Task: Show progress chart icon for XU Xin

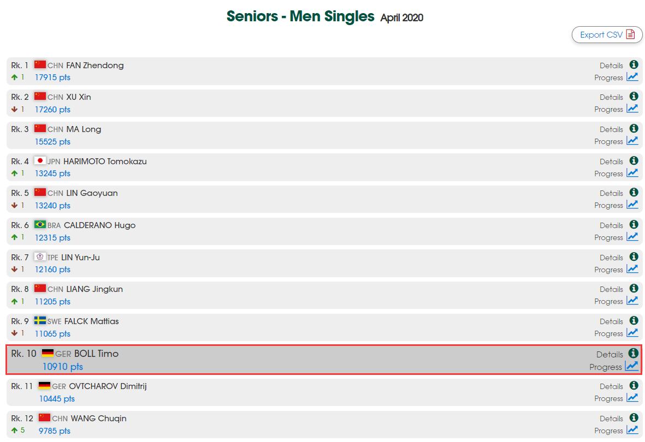Action: (632, 109)
